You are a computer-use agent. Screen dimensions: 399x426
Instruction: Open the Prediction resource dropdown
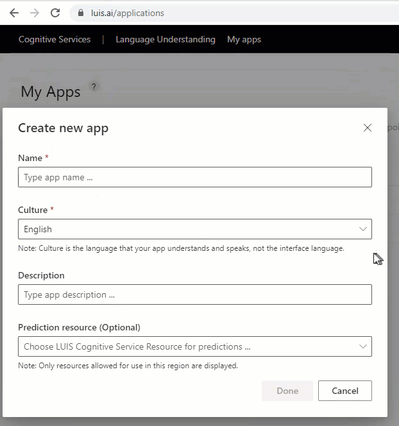point(195,346)
